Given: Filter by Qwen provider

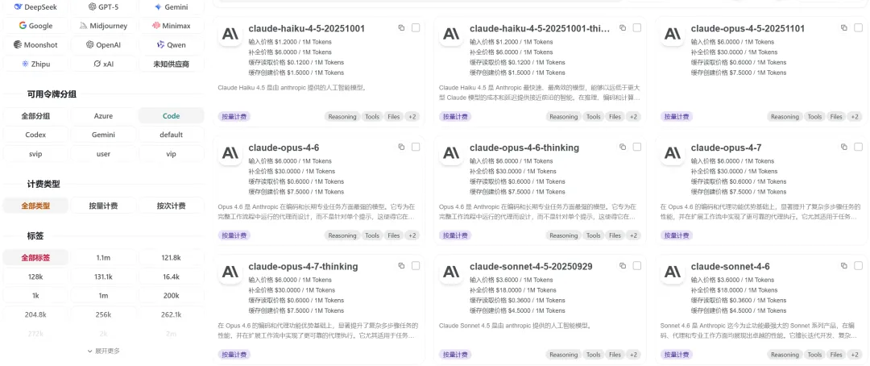Looking at the screenshot, I should (x=171, y=44).
